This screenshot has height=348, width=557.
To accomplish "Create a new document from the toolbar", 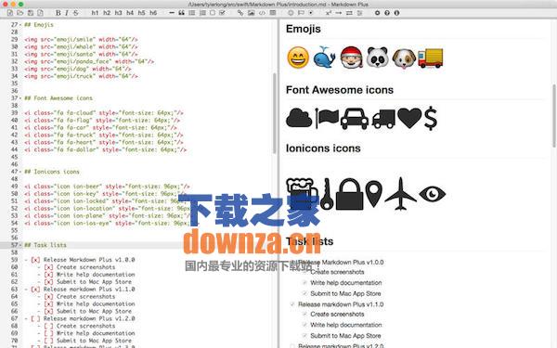I will coord(10,13).
